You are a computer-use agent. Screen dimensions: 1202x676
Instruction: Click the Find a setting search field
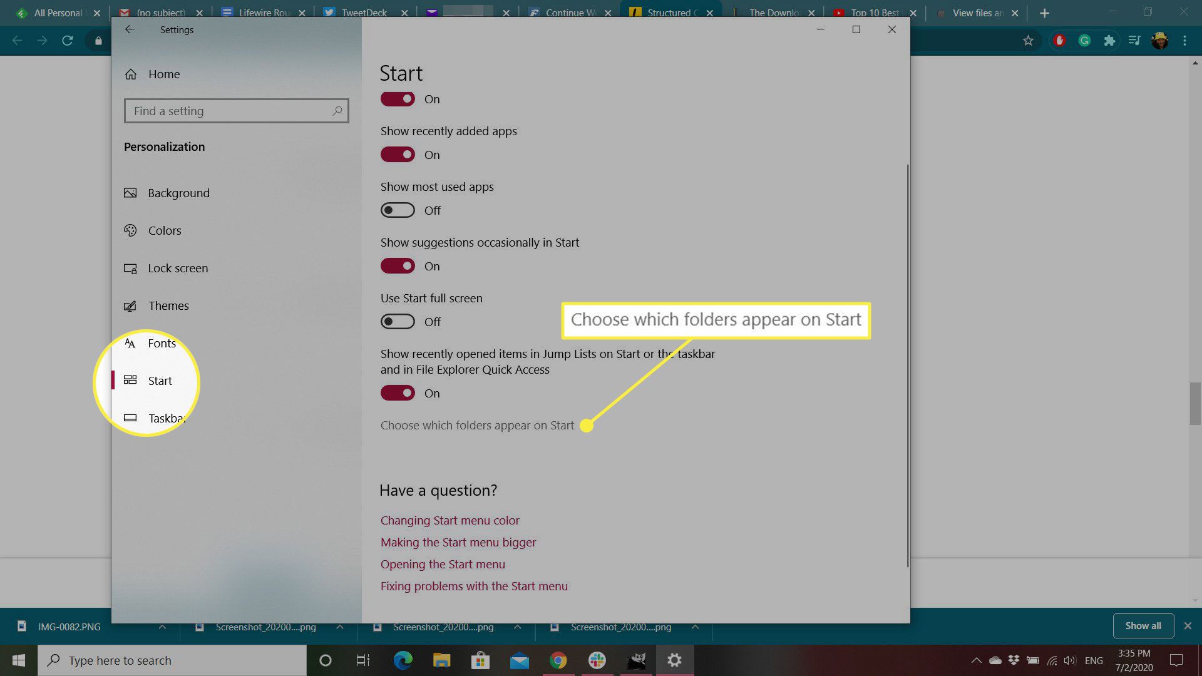point(236,111)
